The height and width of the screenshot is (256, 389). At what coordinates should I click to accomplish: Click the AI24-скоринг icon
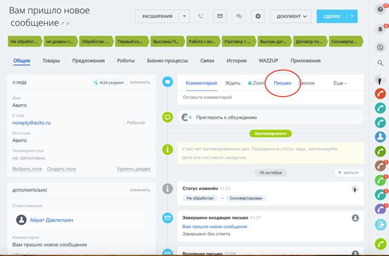click(x=96, y=82)
